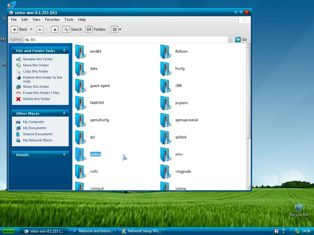Select the qemupciserial folder icon

click(x=166, y=121)
